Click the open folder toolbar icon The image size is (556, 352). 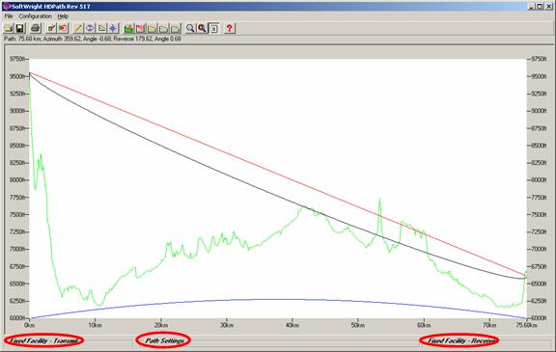pos(9,28)
